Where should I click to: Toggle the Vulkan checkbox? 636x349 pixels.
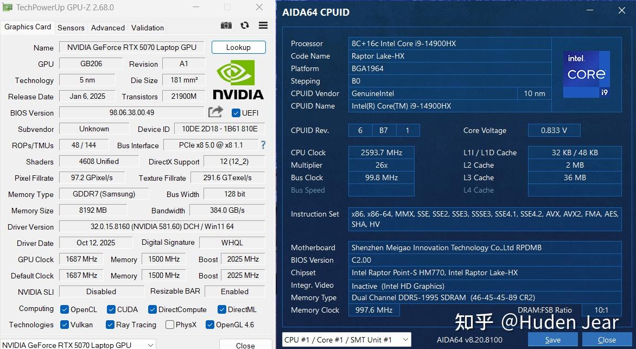[64, 324]
